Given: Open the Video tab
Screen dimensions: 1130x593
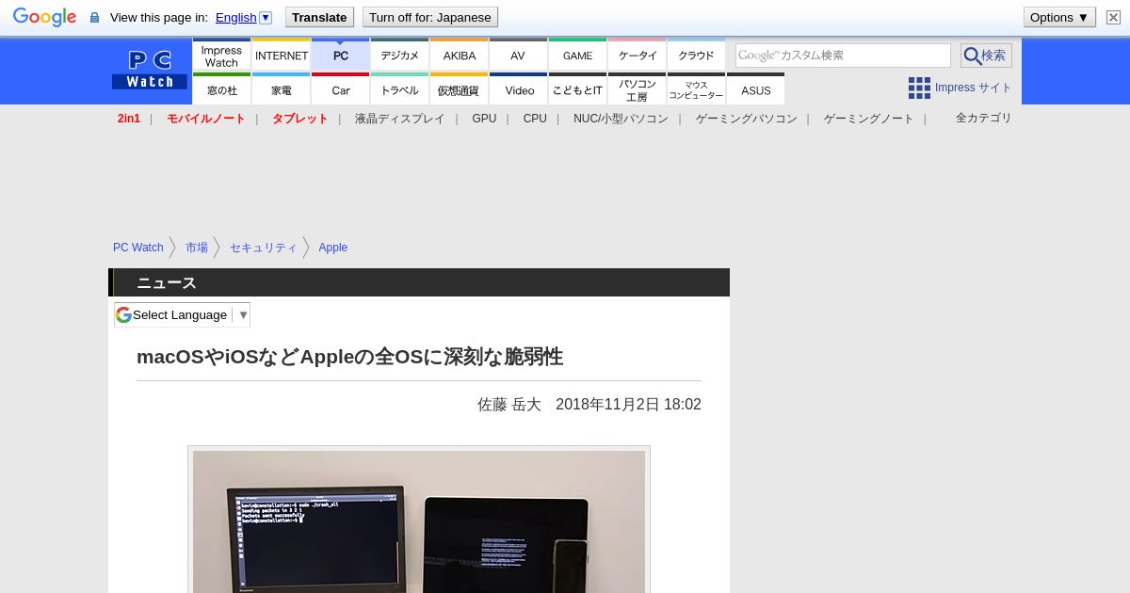Looking at the screenshot, I should pyautogui.click(x=518, y=89).
